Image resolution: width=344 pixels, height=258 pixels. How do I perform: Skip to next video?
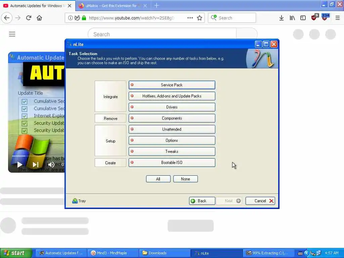(36, 164)
